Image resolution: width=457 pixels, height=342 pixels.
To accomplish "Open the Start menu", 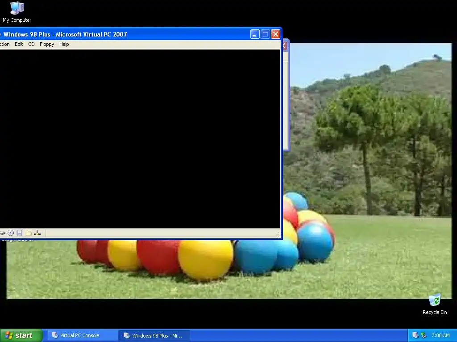I will pyautogui.click(x=21, y=335).
